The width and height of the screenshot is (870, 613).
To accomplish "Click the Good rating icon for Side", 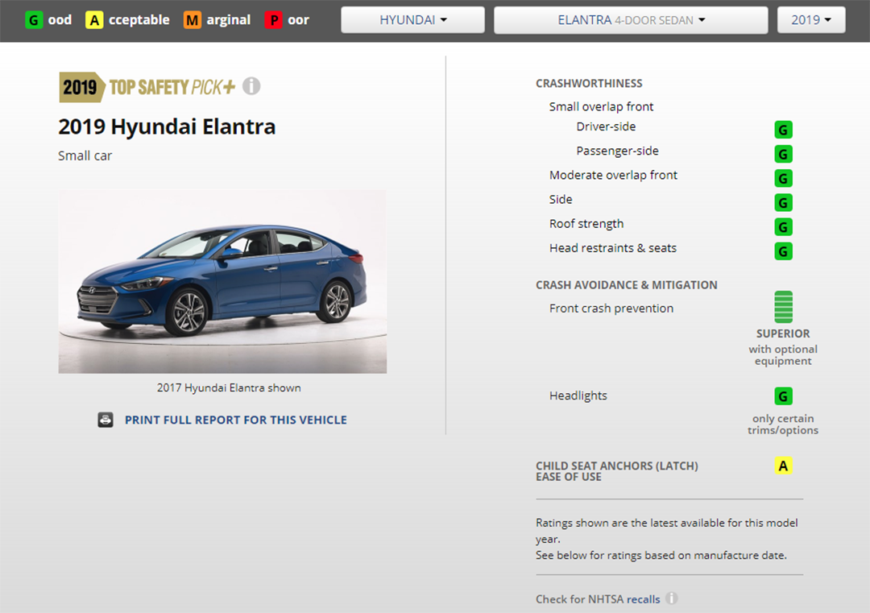I will [x=783, y=202].
